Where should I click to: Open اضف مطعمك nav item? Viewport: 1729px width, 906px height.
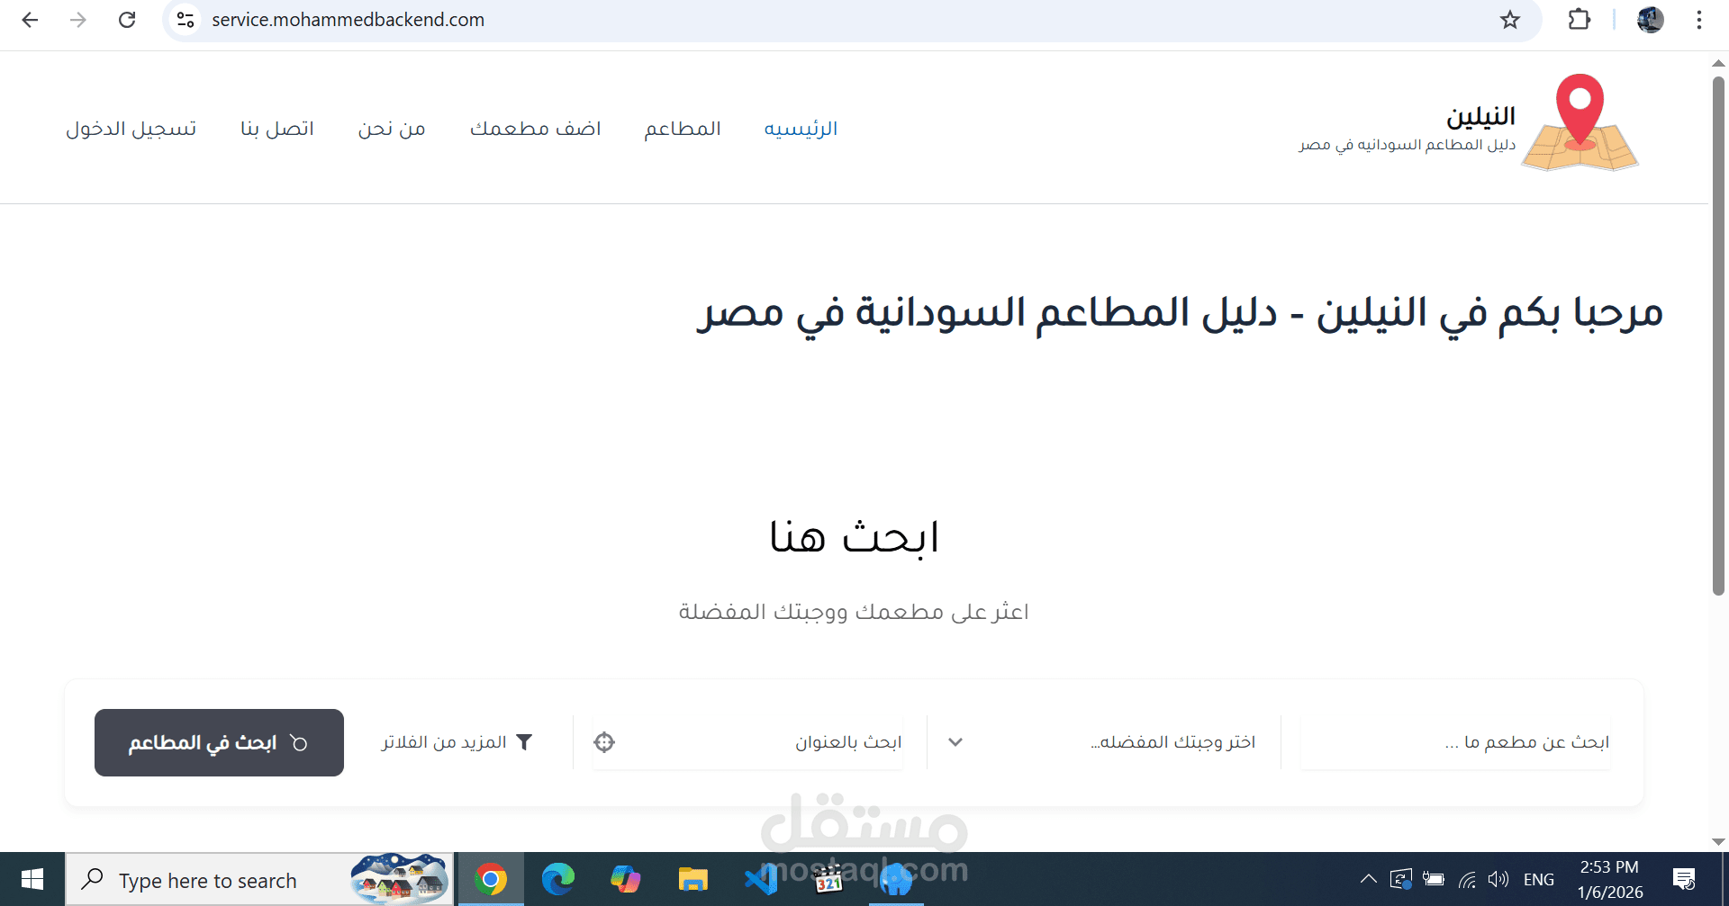535,129
